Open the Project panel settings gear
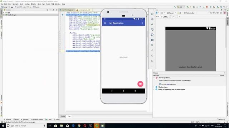Viewport: 229px width, 128px height. (54, 10)
